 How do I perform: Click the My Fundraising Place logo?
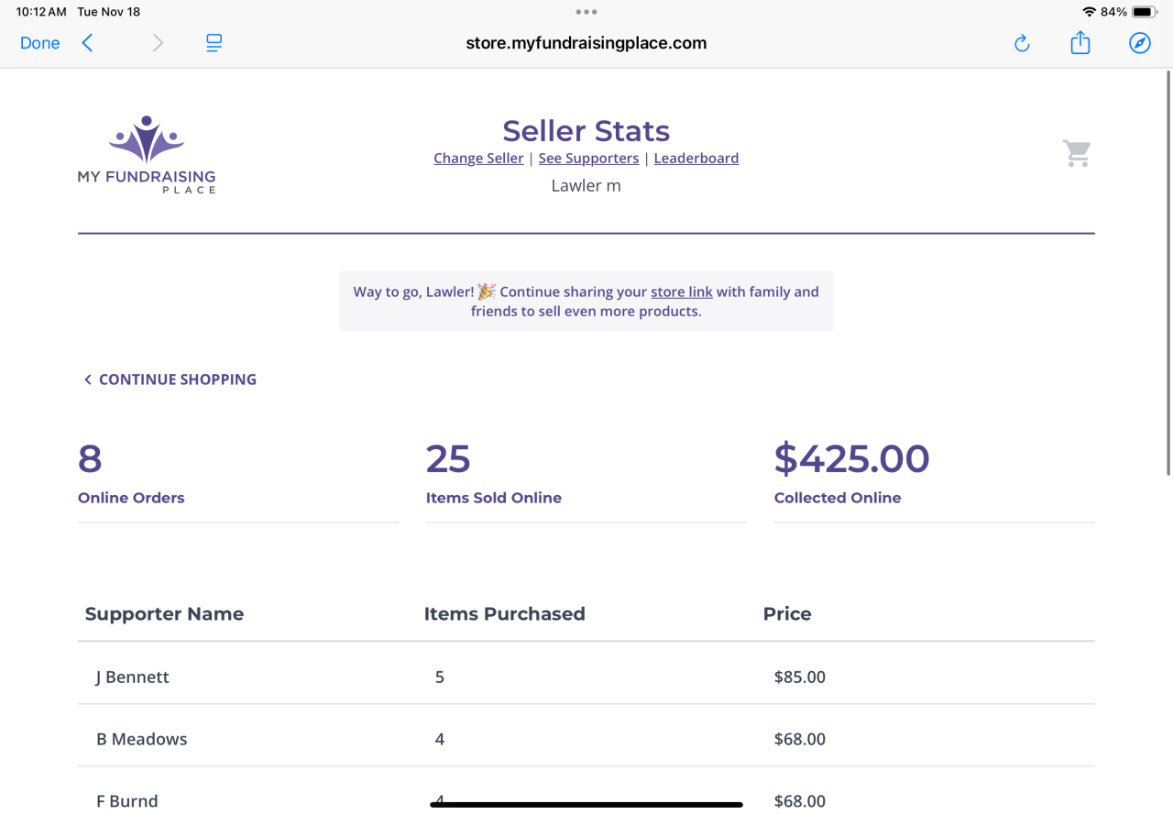click(x=147, y=154)
